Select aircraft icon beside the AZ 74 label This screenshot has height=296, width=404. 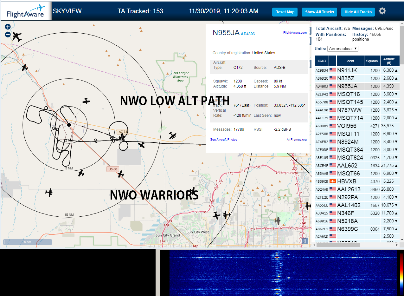pyautogui.click(x=122, y=137)
